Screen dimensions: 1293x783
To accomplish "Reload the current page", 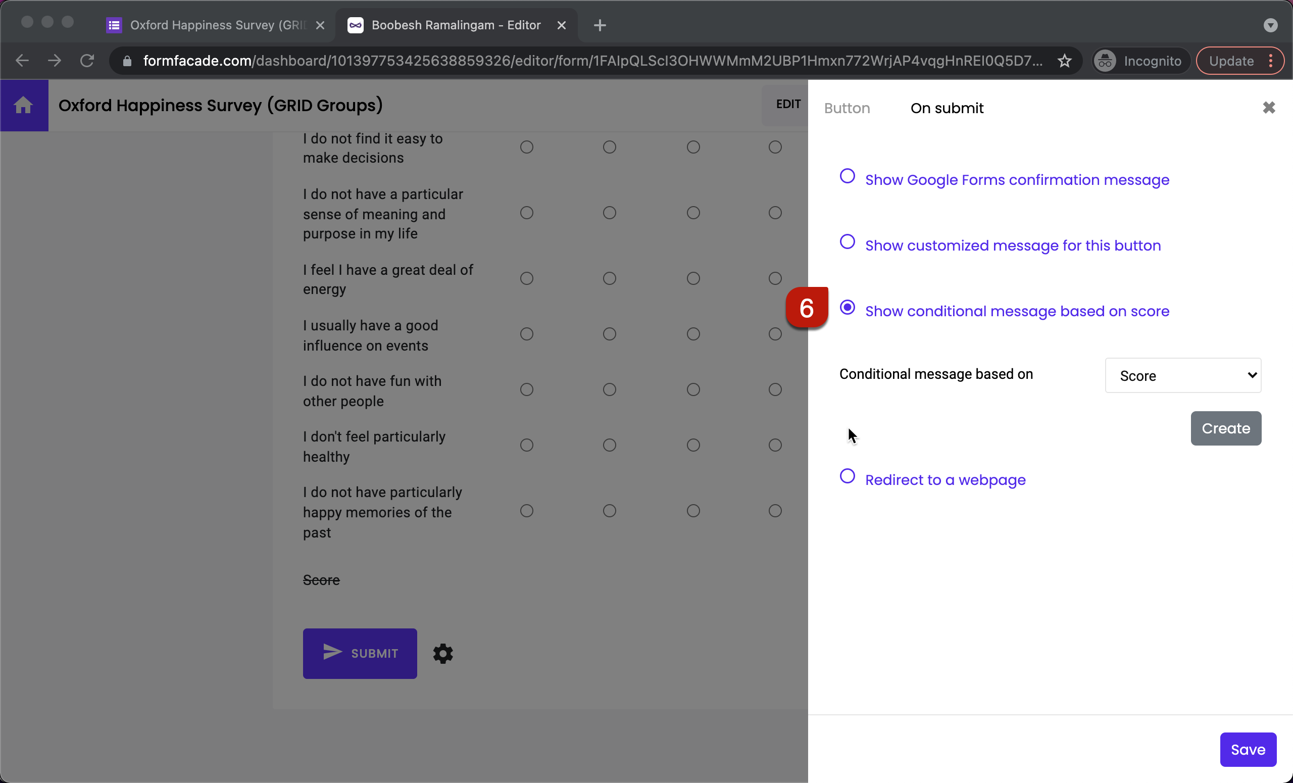I will (88, 60).
